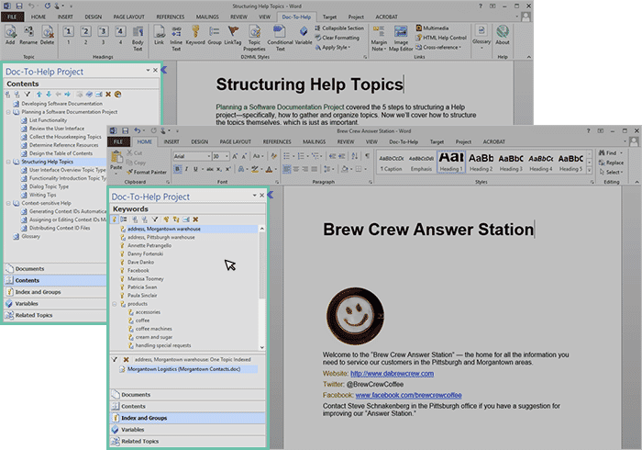Switch to the ACROBAT tab in front window
642x450 pixels.
493,141
